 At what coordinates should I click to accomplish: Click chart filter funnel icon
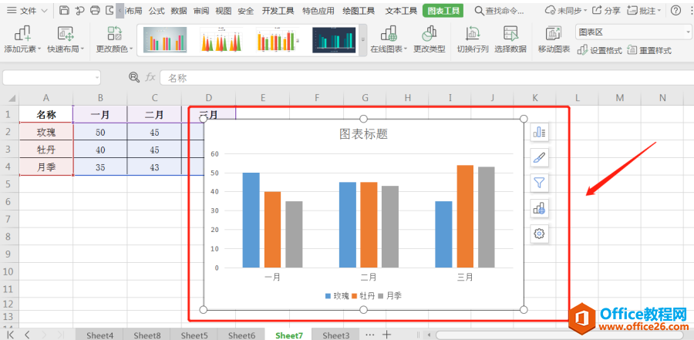point(539,183)
